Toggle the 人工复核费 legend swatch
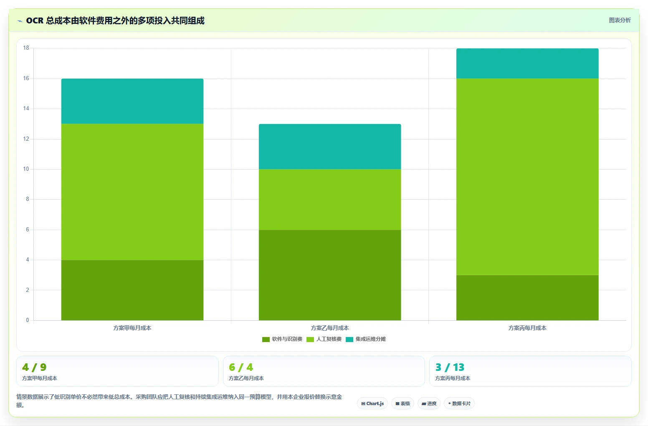Screen dimensions: 648x426 [310, 339]
